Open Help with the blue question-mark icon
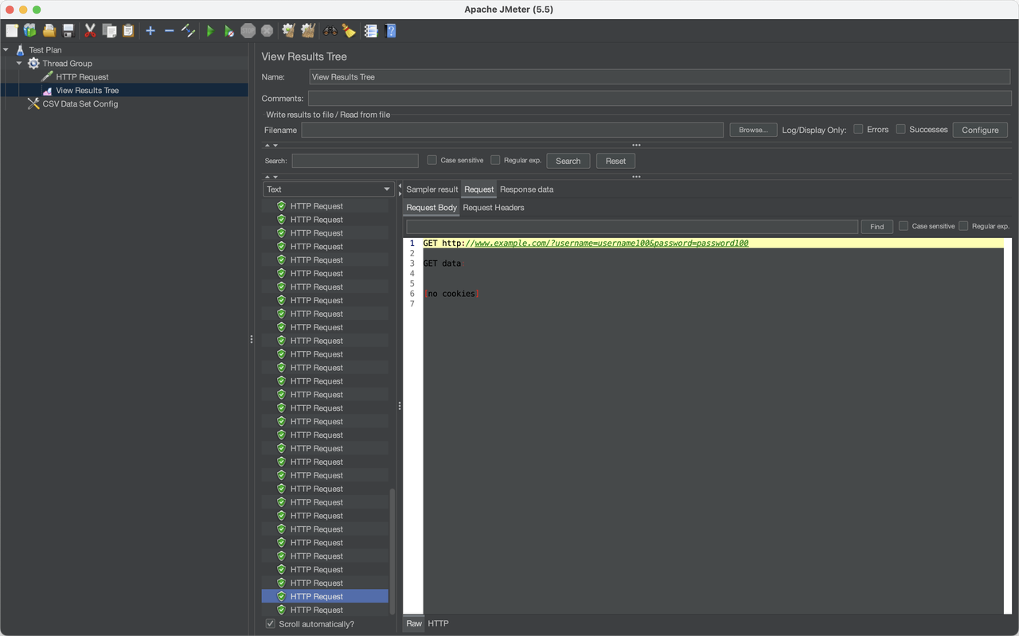Image resolution: width=1019 pixels, height=636 pixels. (390, 31)
